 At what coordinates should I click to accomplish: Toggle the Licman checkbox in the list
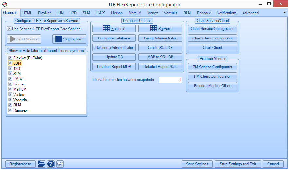click(x=10, y=84)
